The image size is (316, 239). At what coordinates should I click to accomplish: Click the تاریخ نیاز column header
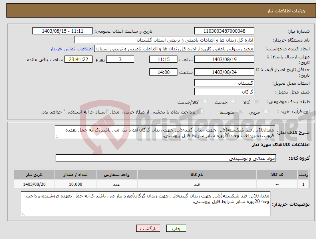point(34,175)
